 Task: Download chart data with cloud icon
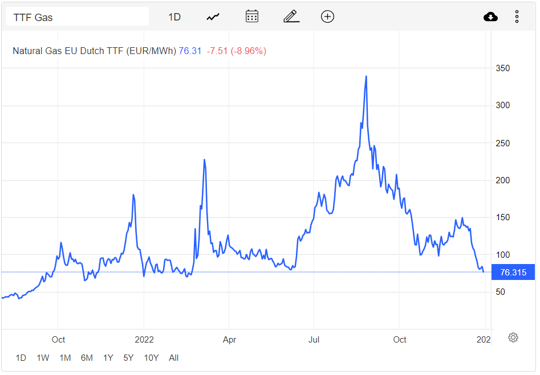(x=490, y=17)
